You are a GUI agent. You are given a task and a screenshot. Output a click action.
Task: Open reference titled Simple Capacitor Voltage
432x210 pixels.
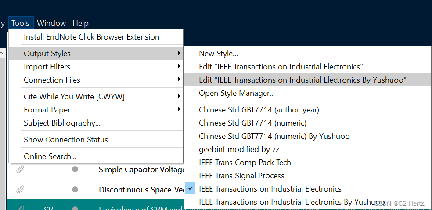tap(141, 170)
